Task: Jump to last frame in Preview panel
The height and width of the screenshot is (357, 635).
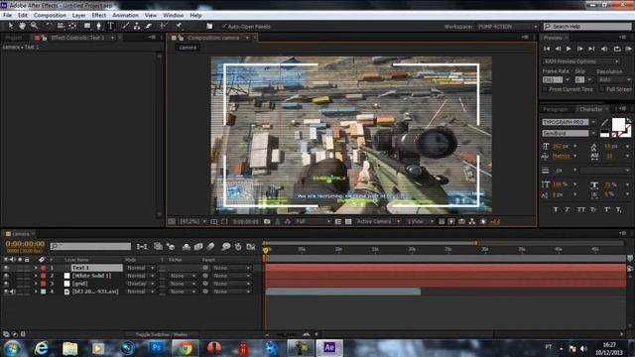Action: [x=591, y=49]
